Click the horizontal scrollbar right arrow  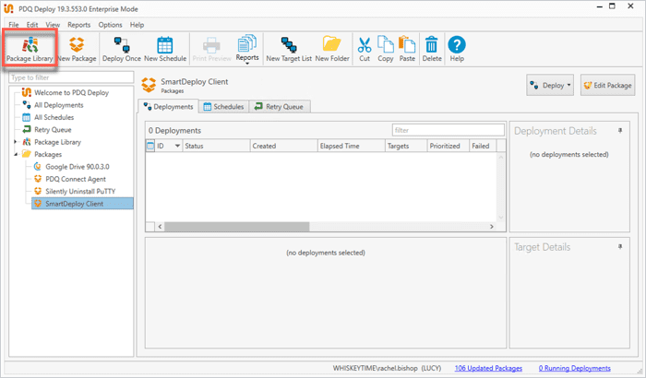[x=492, y=227]
